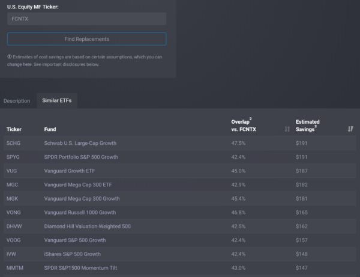Click the Overlap vs. FCNTX header
The image size is (360, 277).
coord(244,126)
